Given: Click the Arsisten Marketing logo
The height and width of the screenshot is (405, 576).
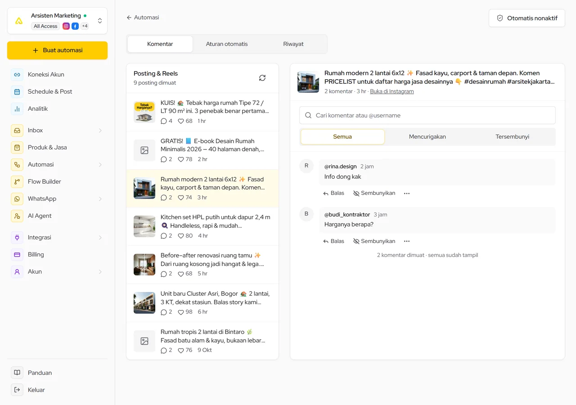Looking at the screenshot, I should point(19,21).
